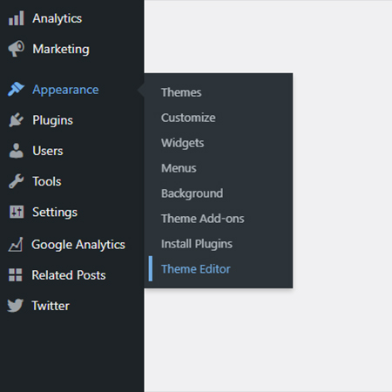Choose Background from the flyout menu
Viewport: 392px width, 392px height.
192,193
